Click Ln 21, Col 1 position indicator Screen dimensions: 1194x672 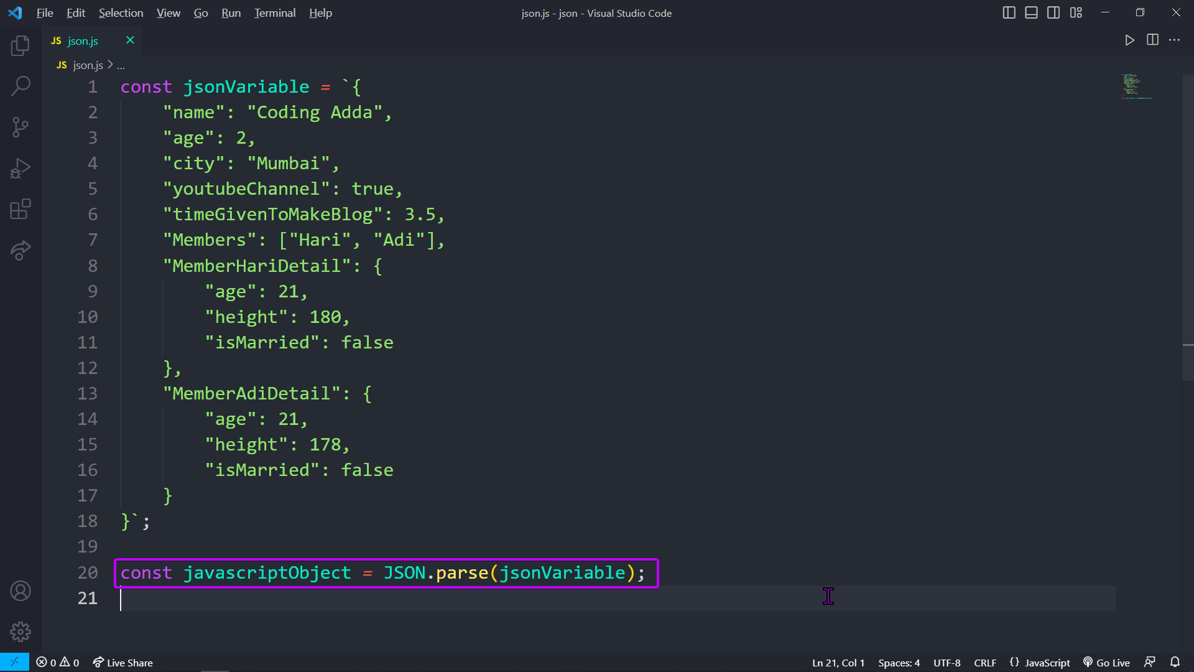(x=838, y=663)
